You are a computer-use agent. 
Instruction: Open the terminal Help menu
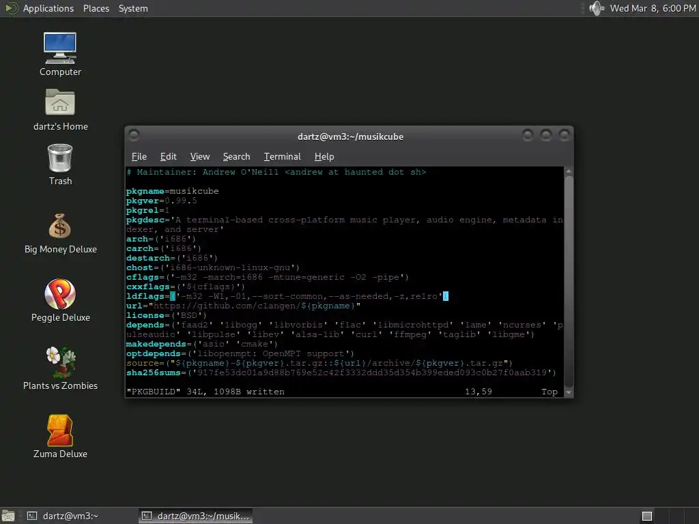[324, 156]
